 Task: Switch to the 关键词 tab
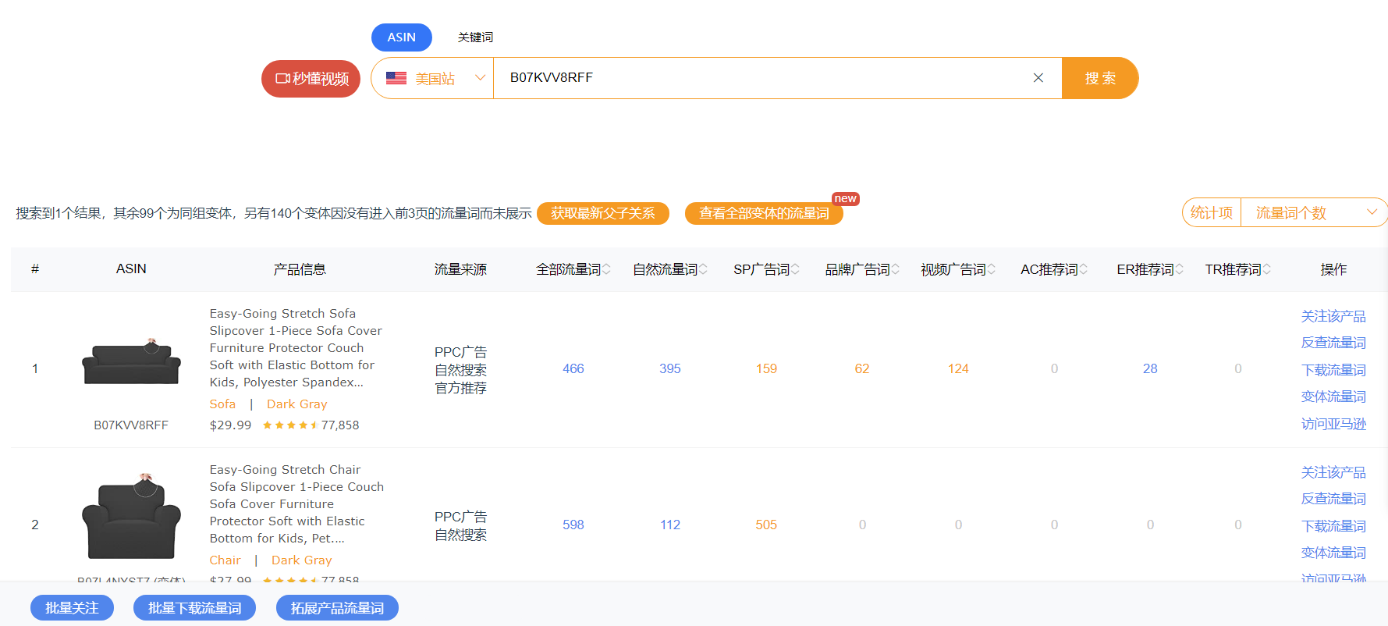tap(475, 37)
